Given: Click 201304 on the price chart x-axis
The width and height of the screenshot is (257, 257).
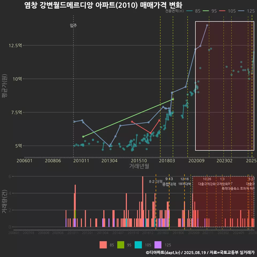Looking at the screenshot, I should 109,161.
